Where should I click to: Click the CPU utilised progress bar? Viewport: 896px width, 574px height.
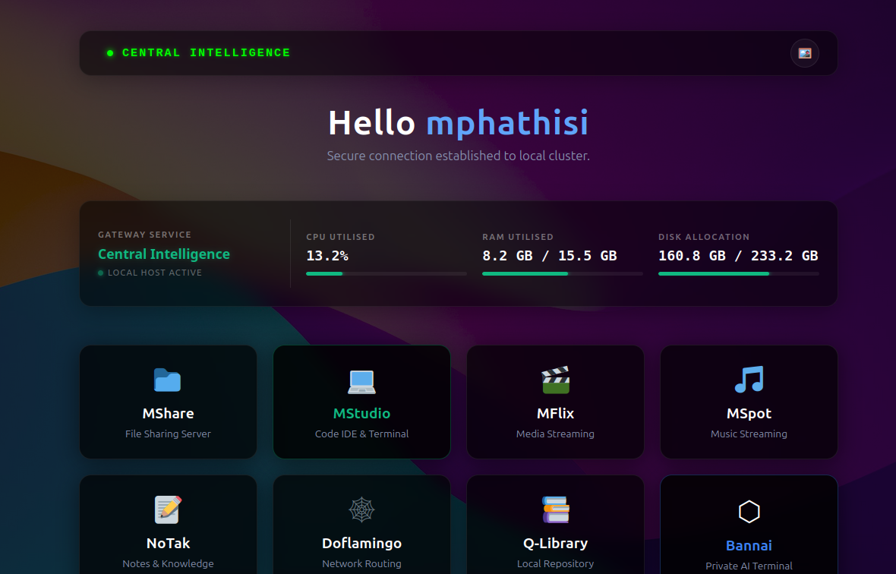(386, 273)
